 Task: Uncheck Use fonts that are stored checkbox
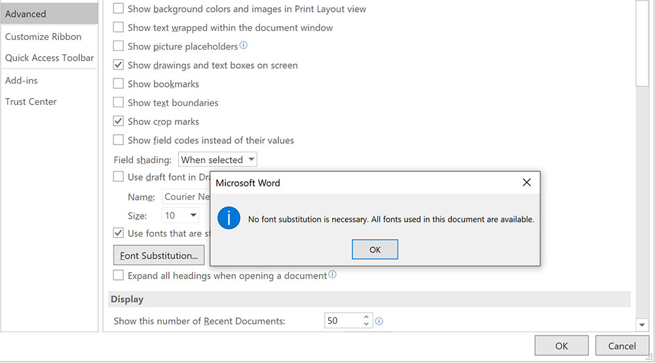click(x=119, y=233)
